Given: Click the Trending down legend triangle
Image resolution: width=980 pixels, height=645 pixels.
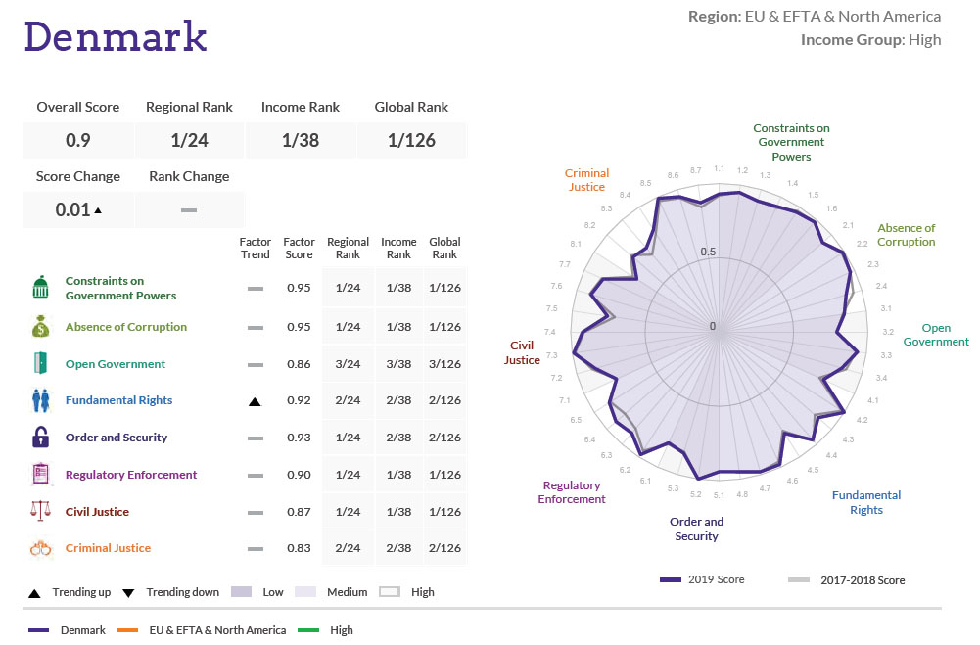Looking at the screenshot, I should point(128,592).
